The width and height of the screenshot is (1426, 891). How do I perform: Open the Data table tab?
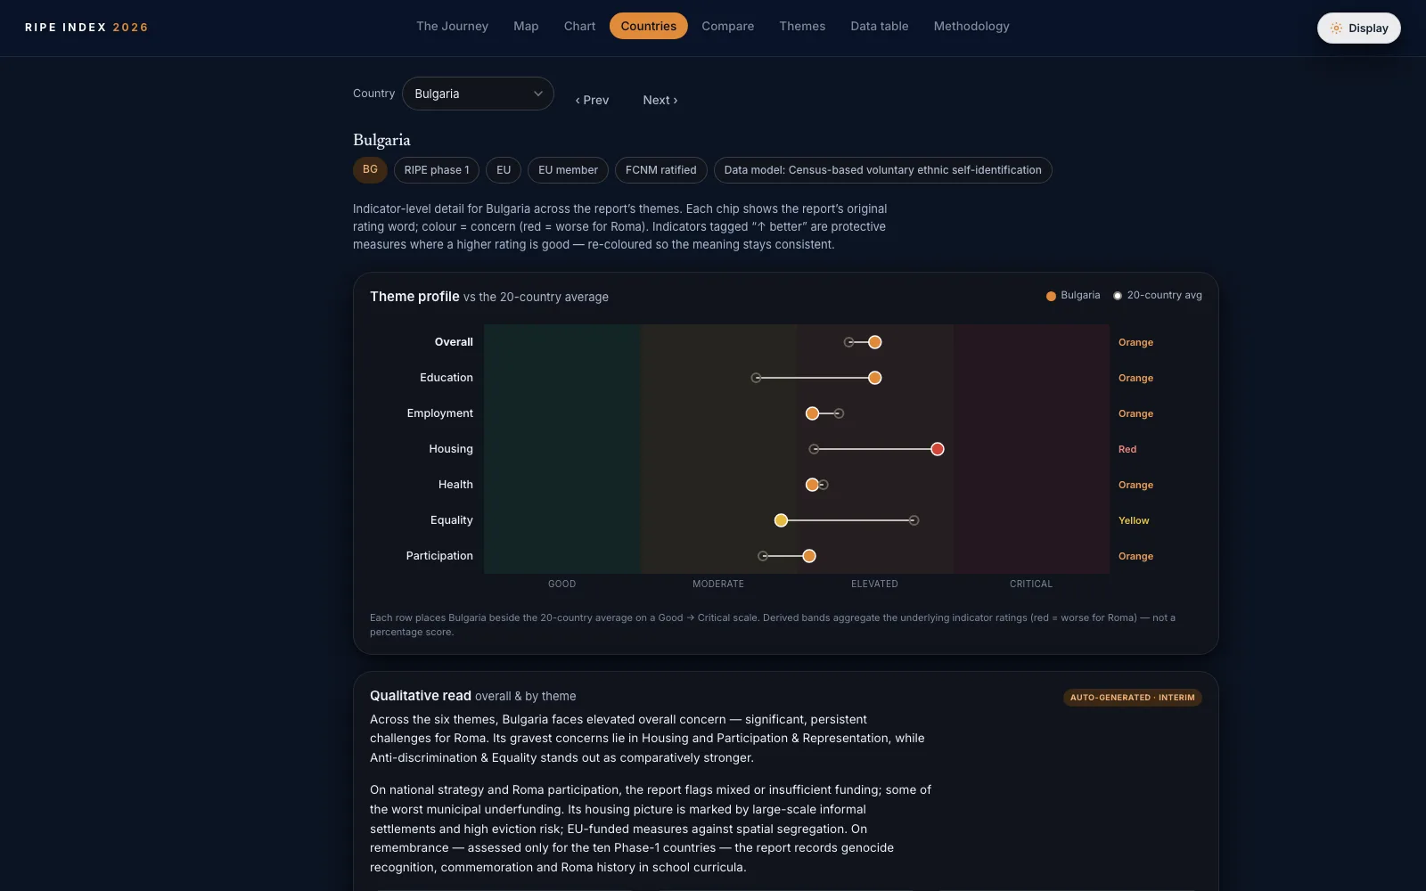click(880, 26)
